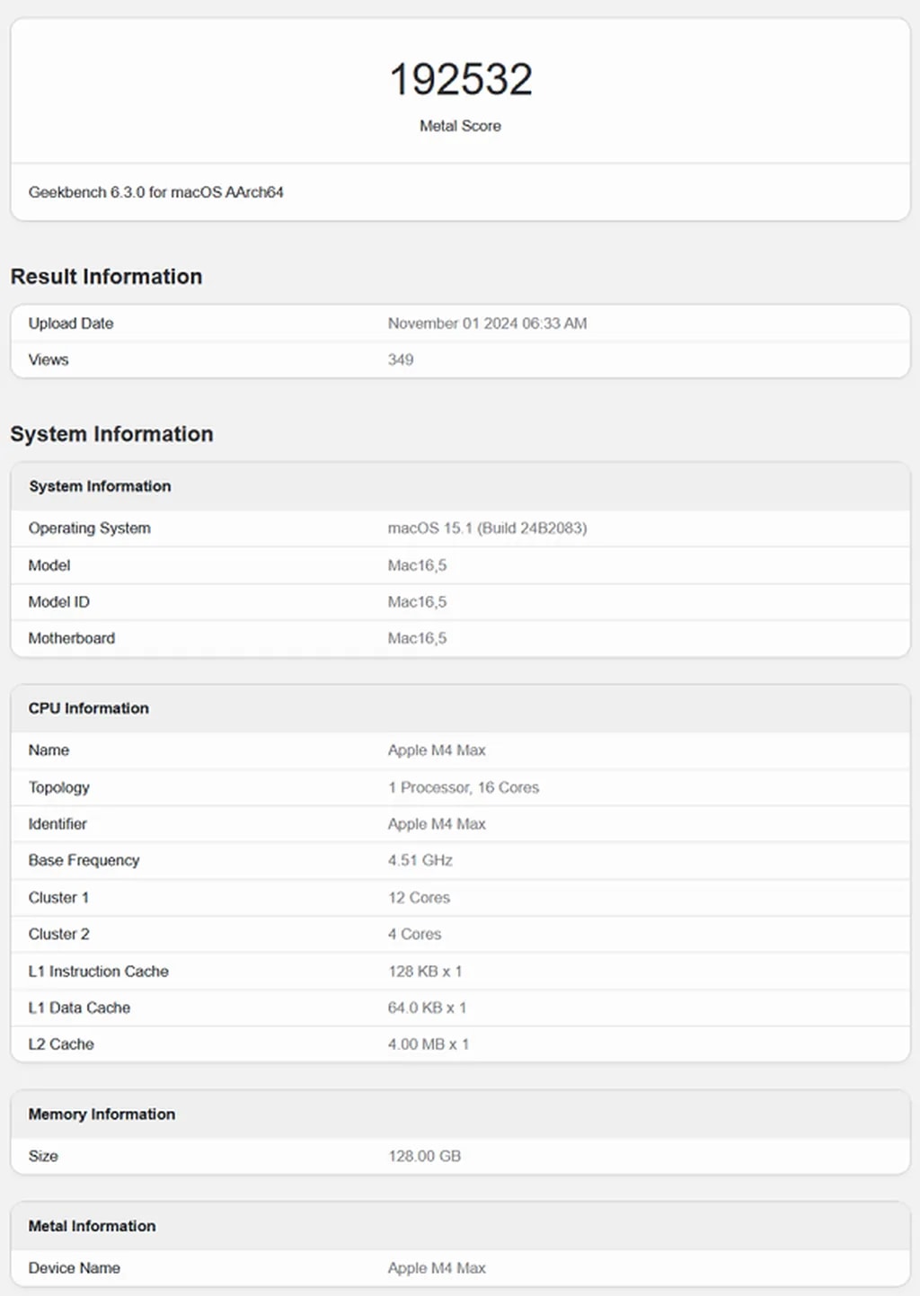
Task: Click the Views count 349
Action: [401, 360]
